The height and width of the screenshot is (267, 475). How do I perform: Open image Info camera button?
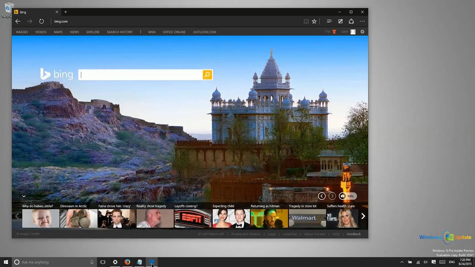tap(347, 196)
